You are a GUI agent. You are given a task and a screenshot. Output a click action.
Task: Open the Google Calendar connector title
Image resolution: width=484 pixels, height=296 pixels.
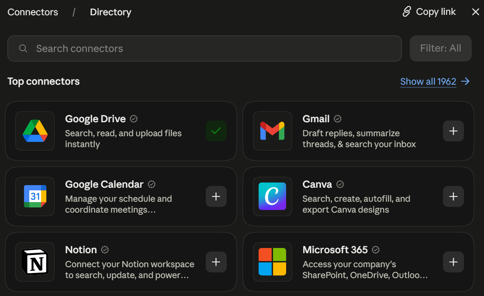(104, 184)
